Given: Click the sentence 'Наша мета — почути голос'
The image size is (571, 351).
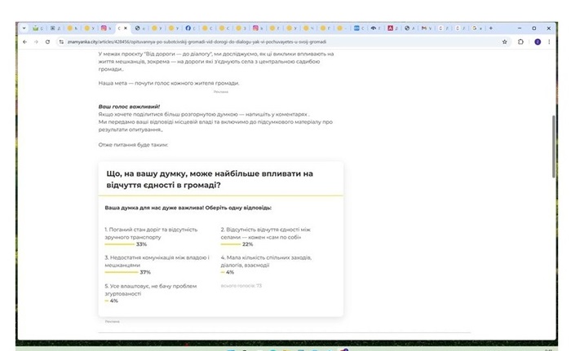Looking at the screenshot, I should coord(169,83).
